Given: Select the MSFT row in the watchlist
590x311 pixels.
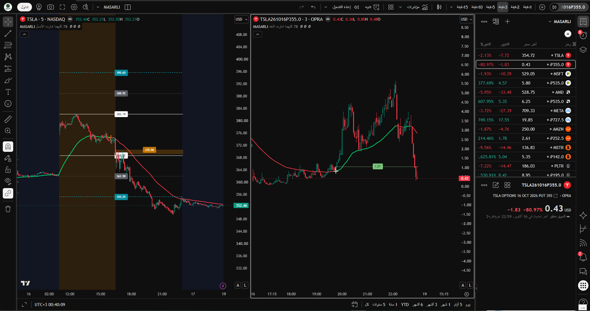Looking at the screenshot, I should [525, 74].
